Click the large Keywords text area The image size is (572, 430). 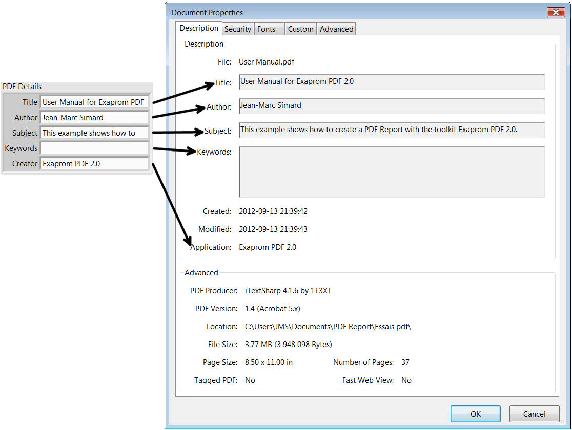click(x=392, y=172)
